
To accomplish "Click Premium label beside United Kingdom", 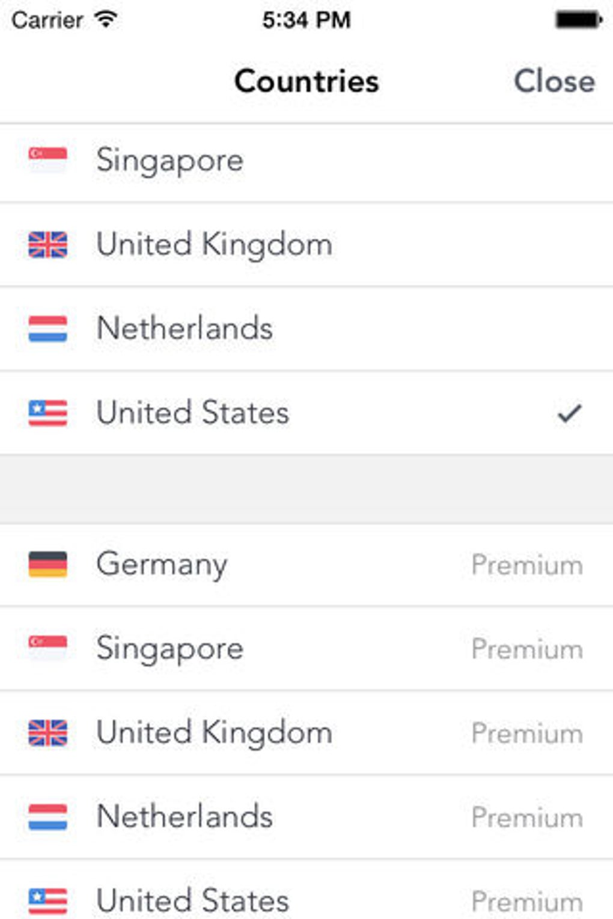I will (527, 733).
